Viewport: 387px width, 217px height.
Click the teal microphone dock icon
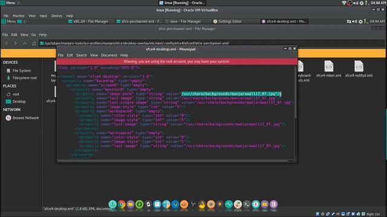click(256, 204)
